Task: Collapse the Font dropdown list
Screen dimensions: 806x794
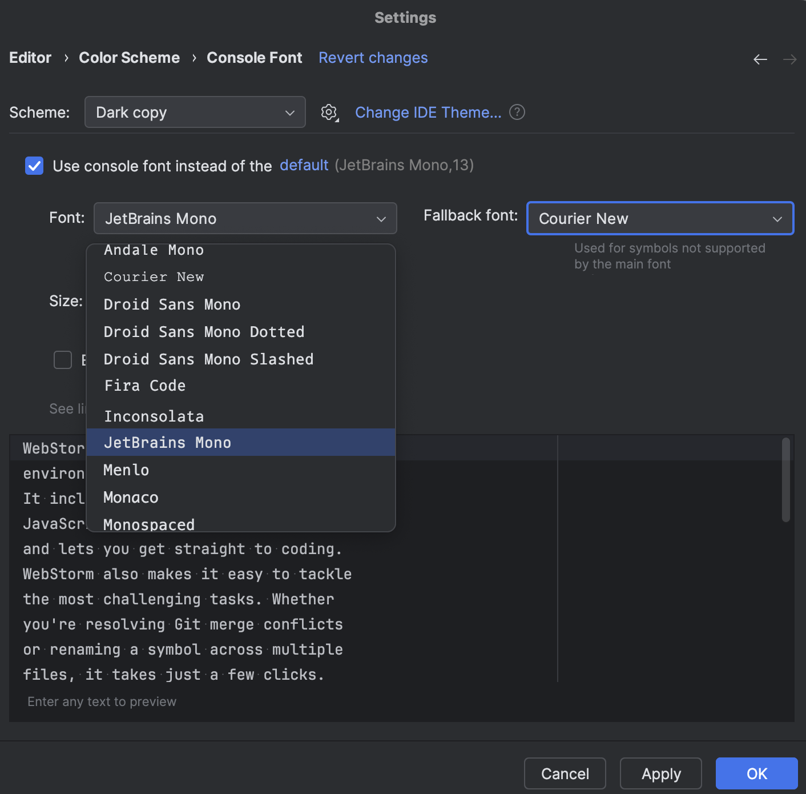Action: point(381,218)
